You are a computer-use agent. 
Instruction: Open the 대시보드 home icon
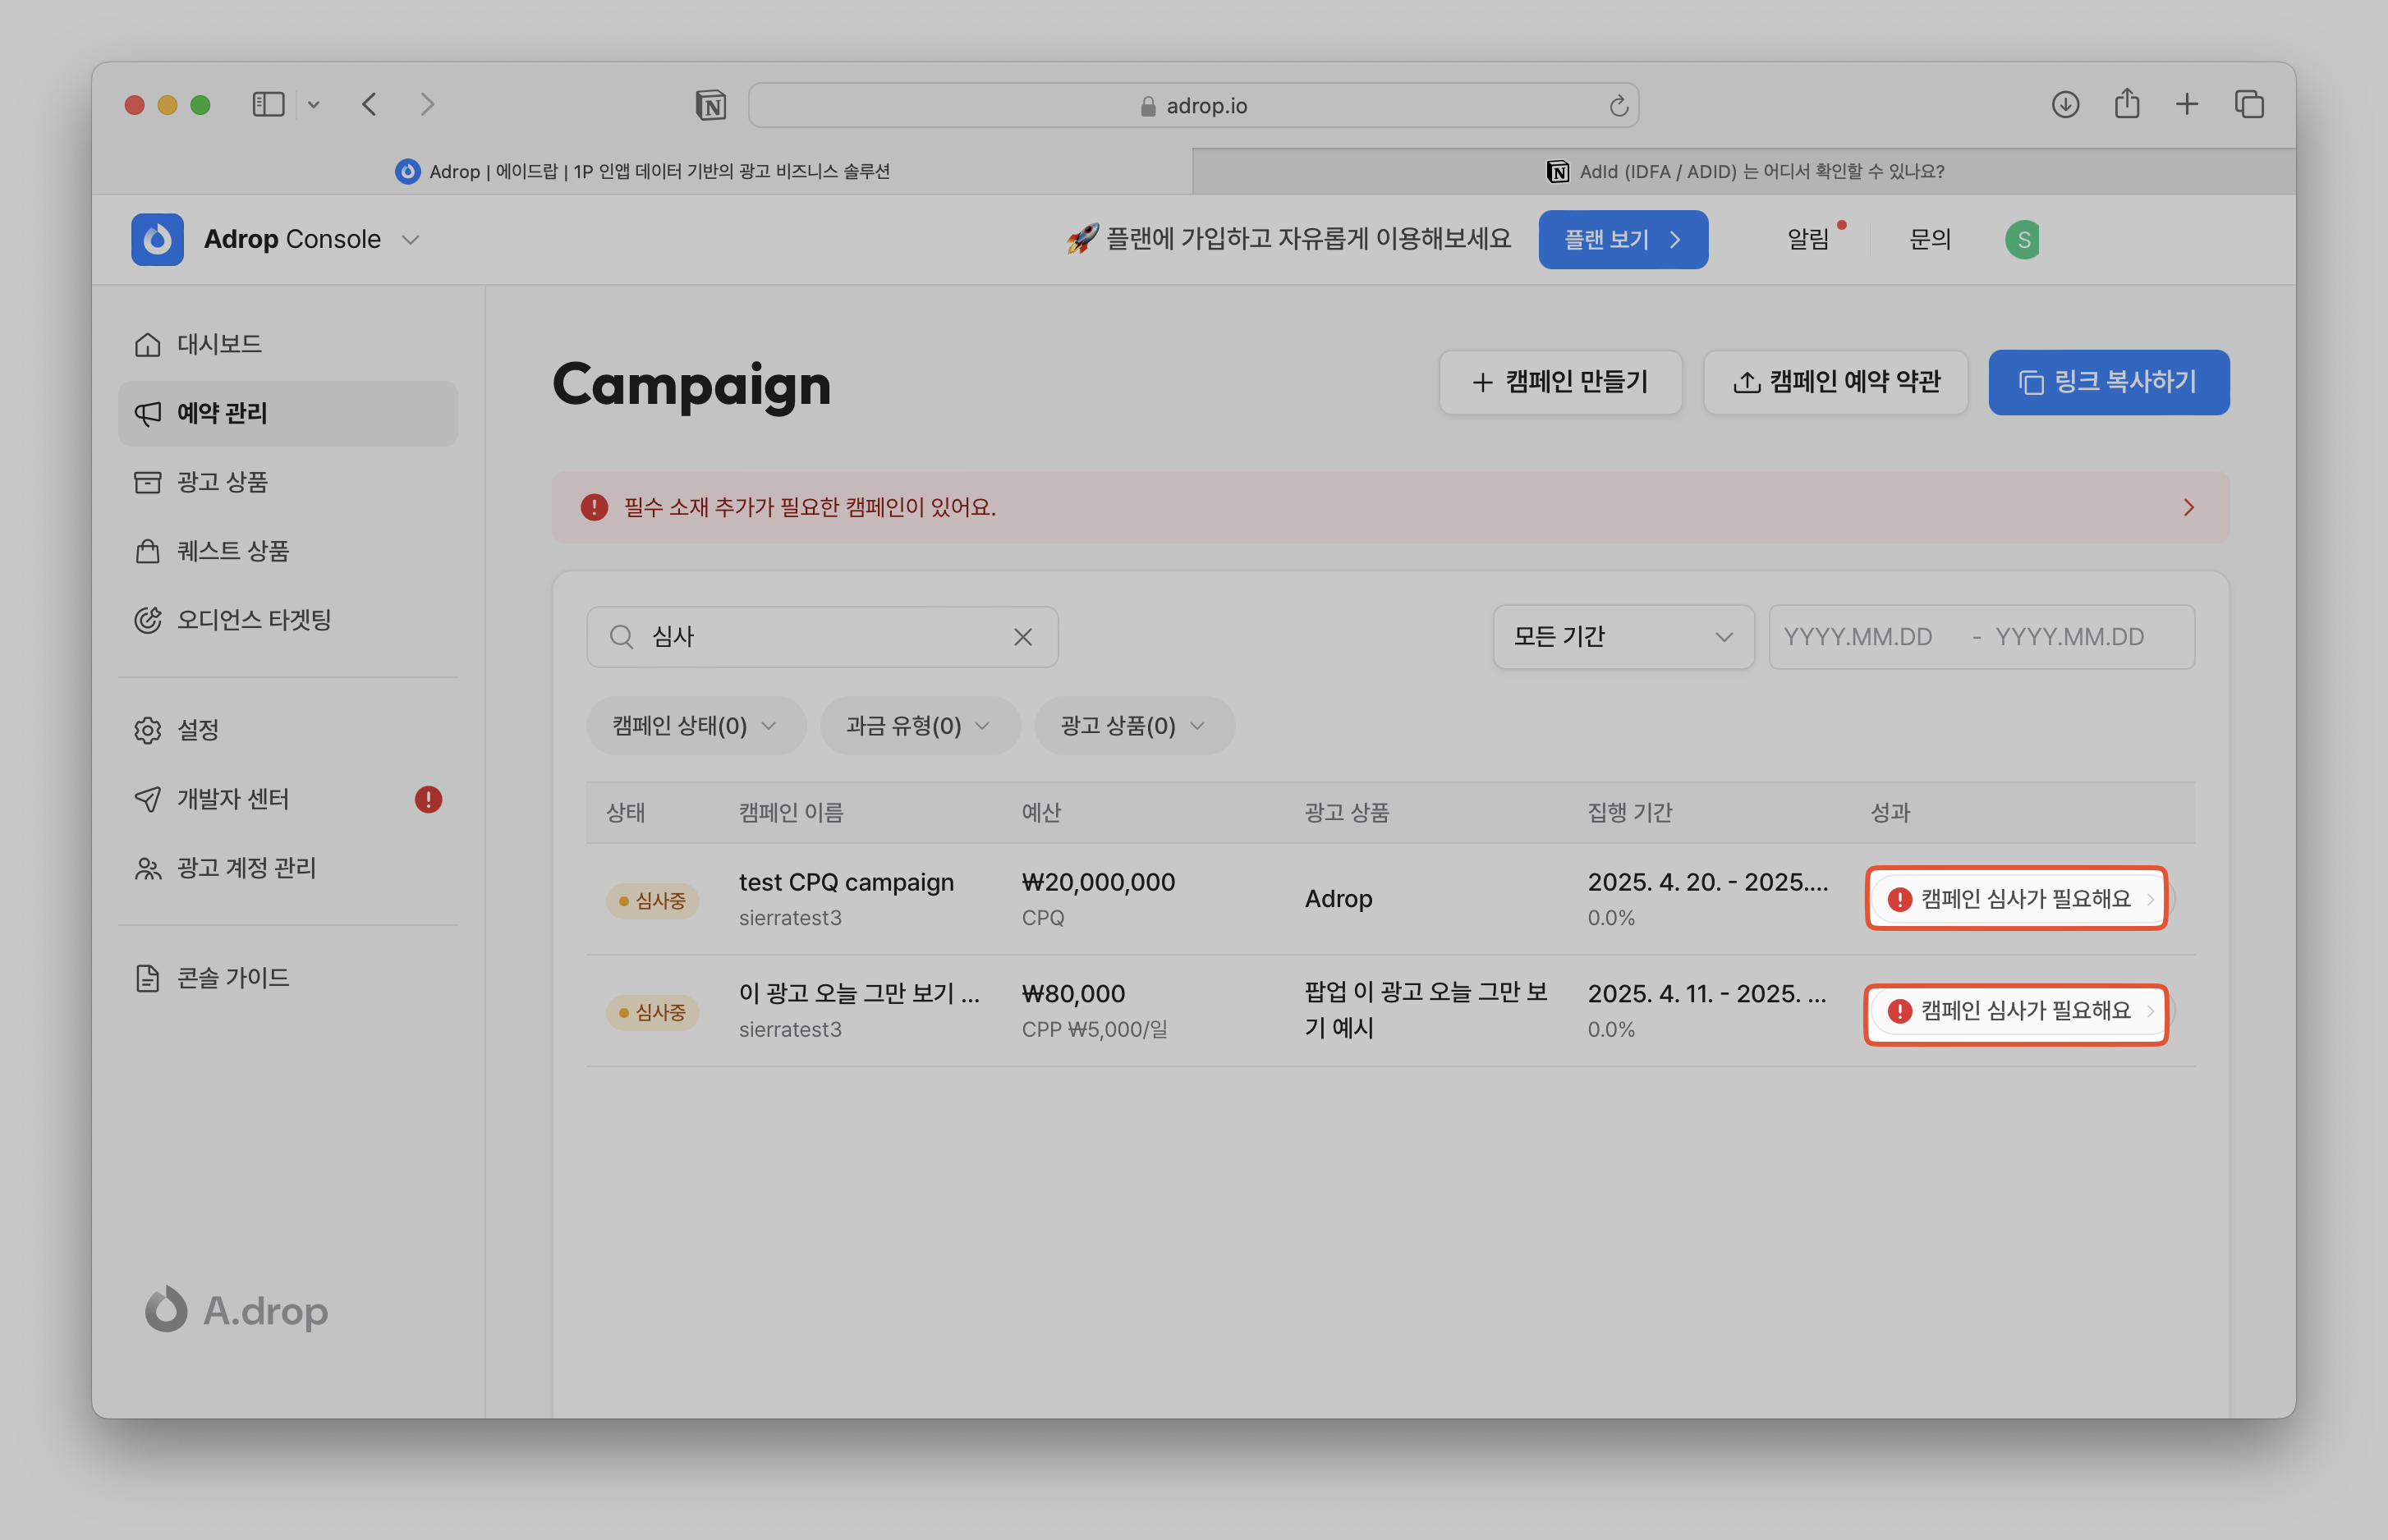coord(148,344)
